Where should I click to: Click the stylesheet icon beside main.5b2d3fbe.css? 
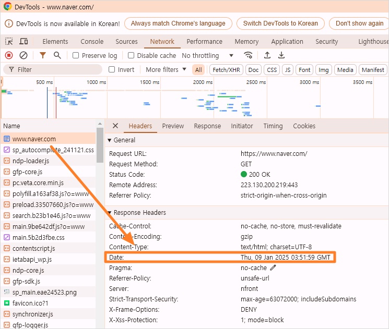point(7,237)
